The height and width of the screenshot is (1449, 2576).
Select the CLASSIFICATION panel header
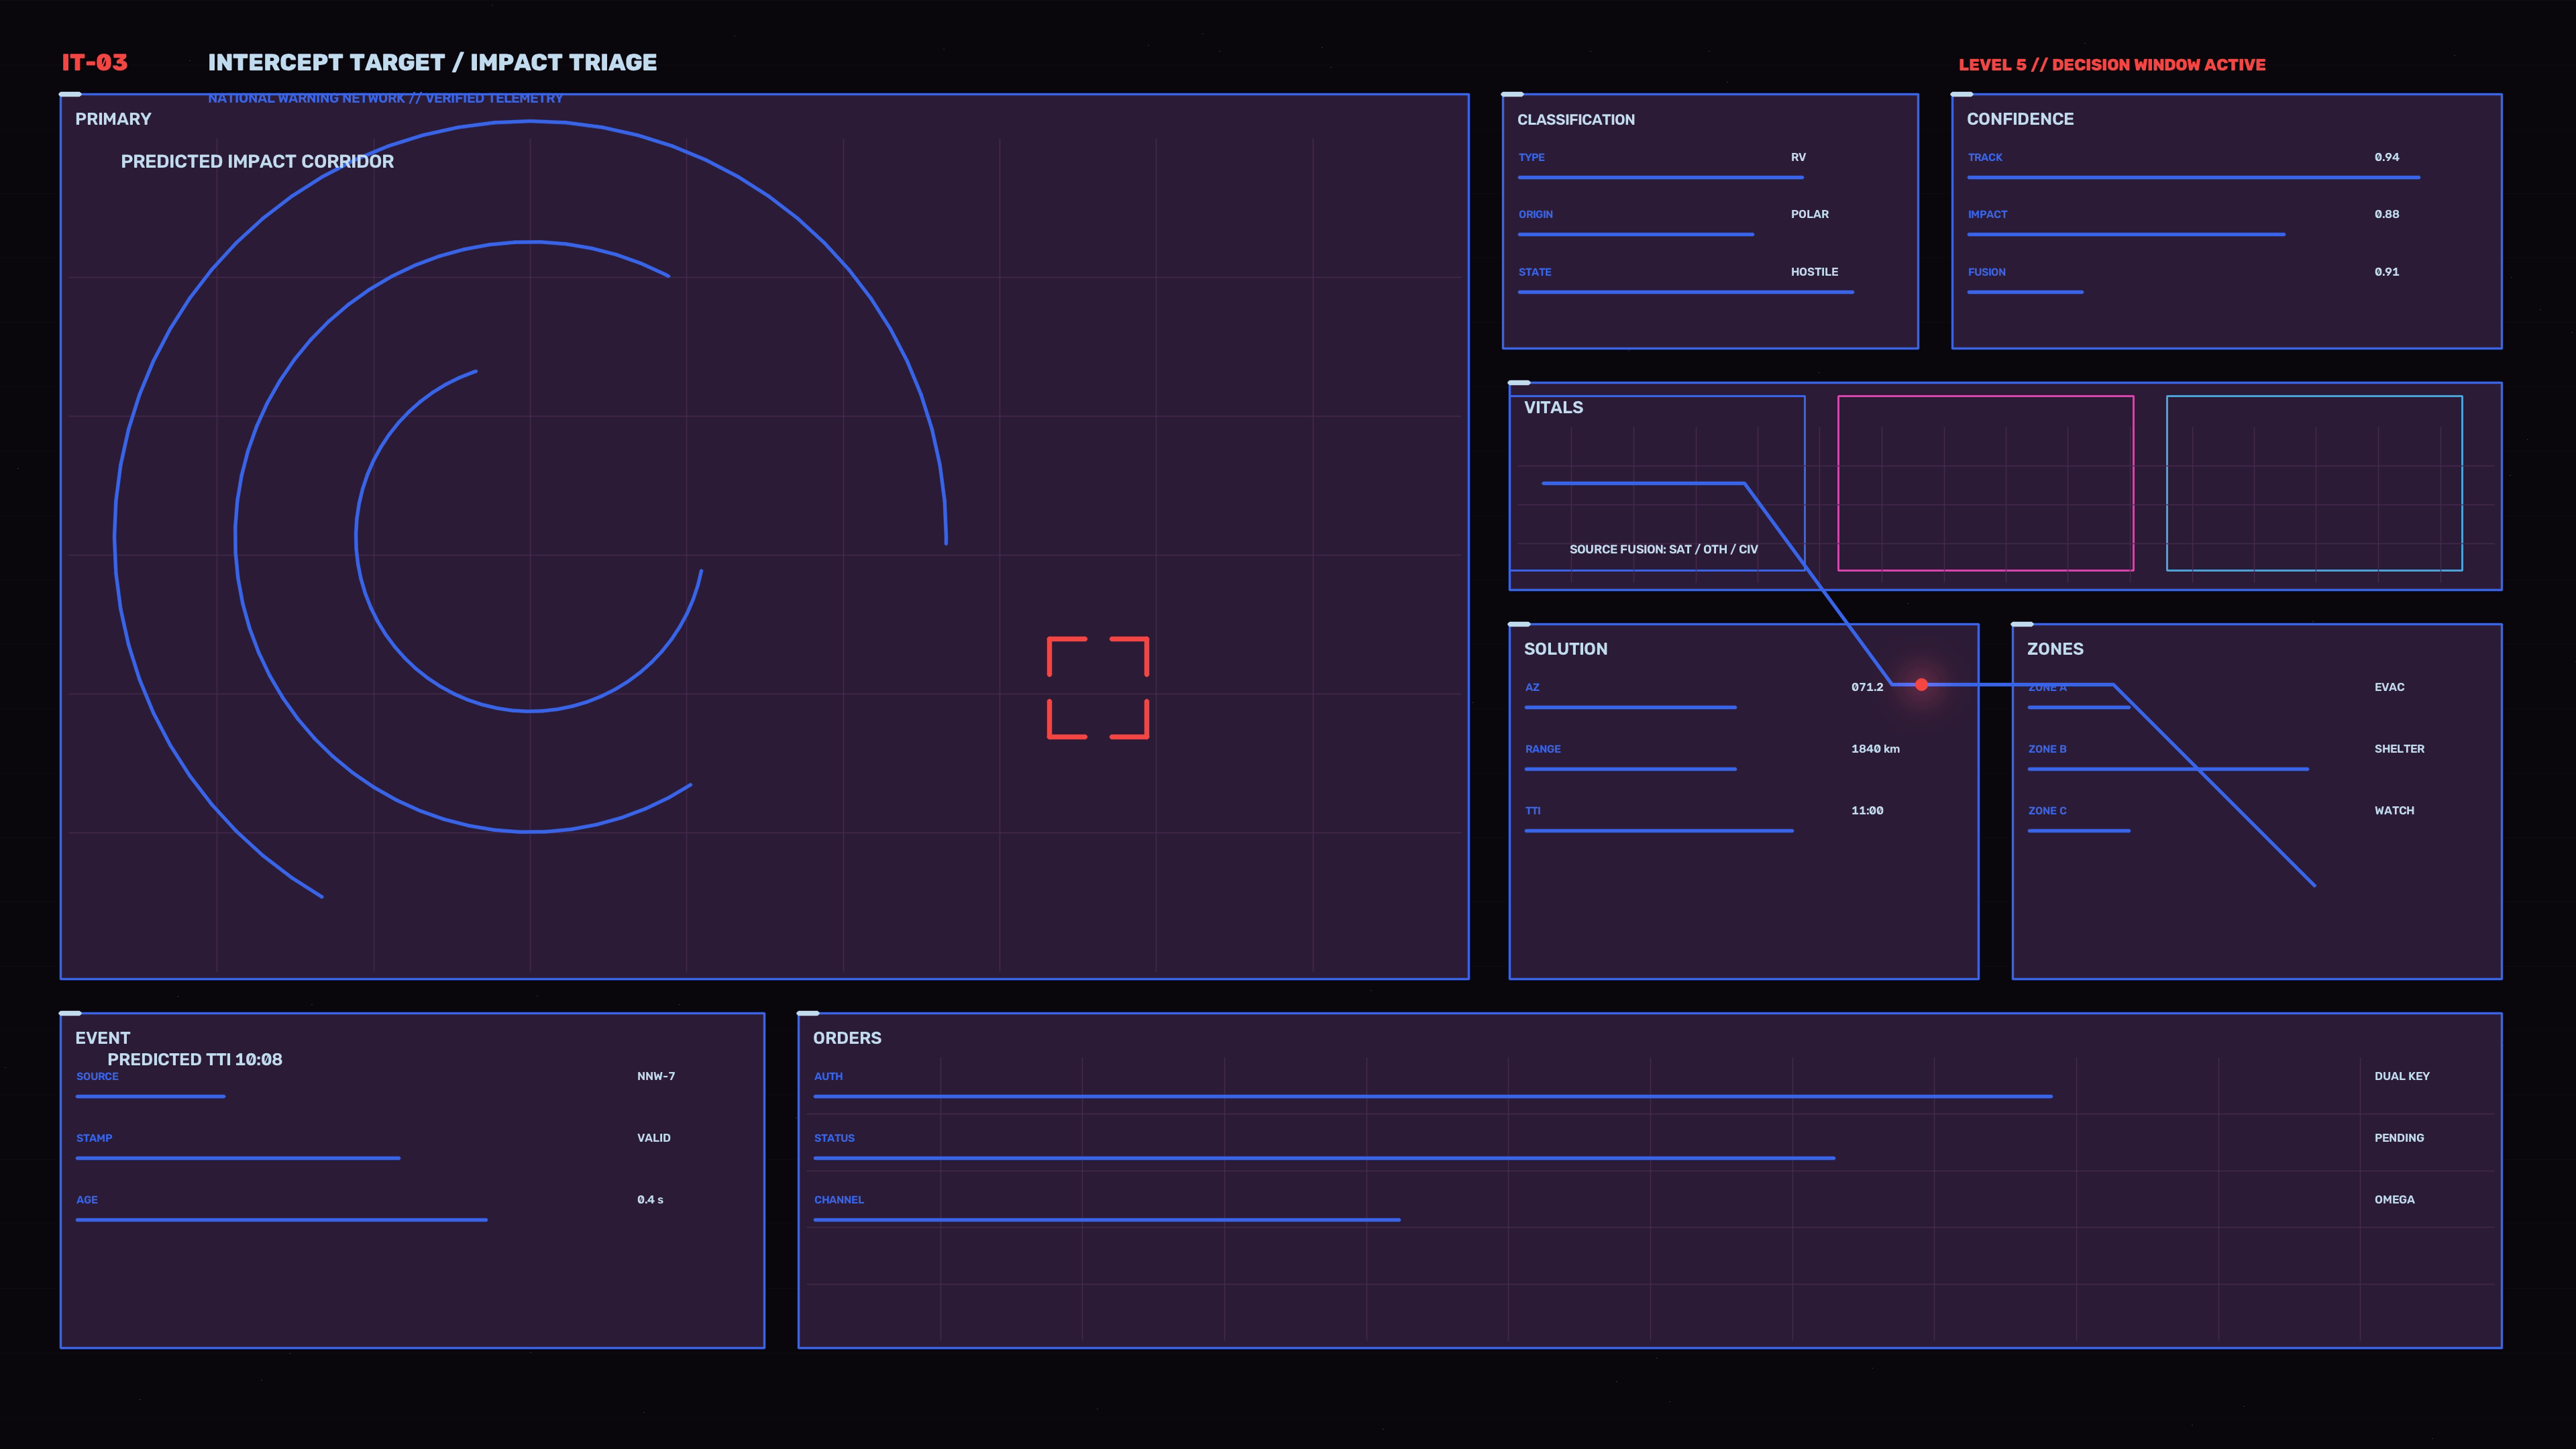1576,119
